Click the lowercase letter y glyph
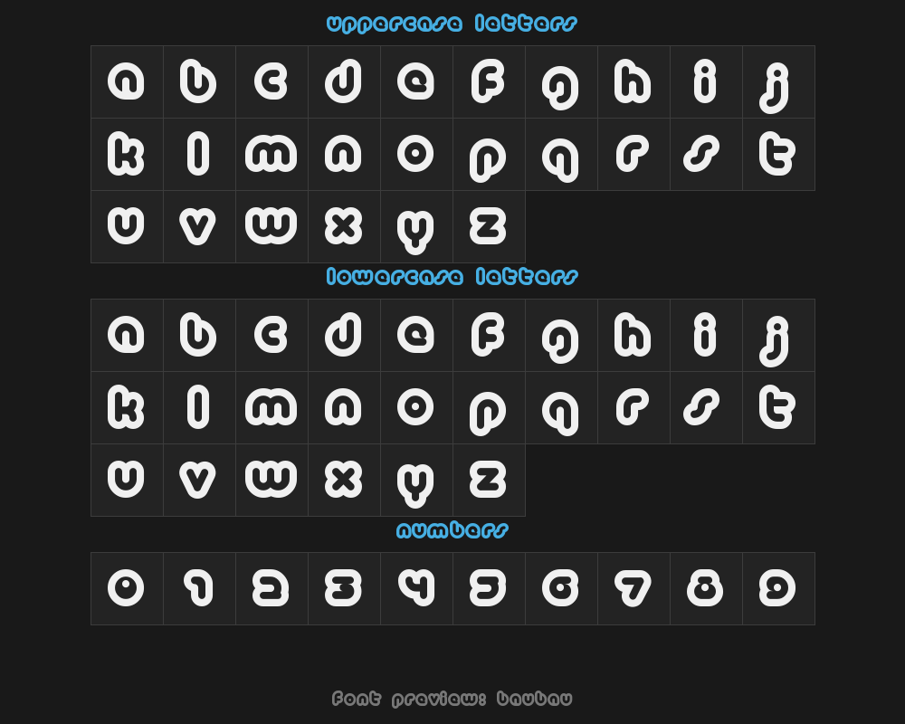905x724 pixels. (x=416, y=481)
